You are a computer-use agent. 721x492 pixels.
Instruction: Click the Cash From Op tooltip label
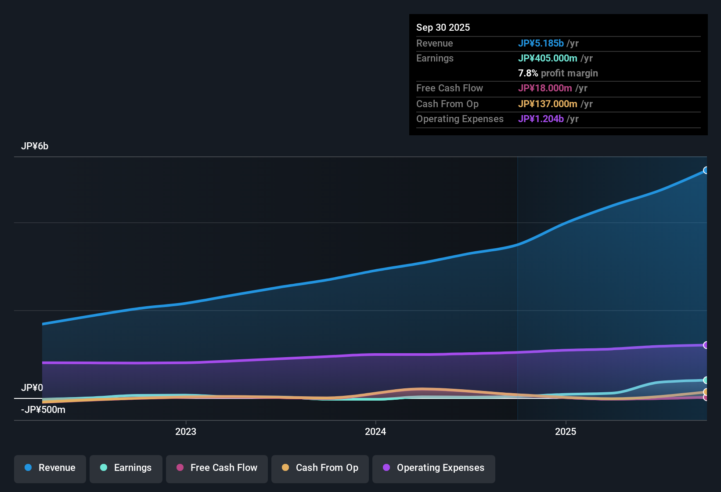[447, 104]
